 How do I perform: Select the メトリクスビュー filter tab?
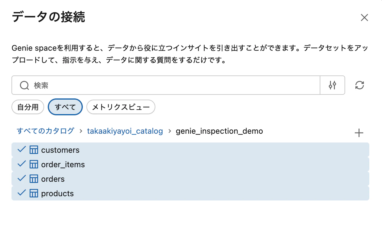121,107
